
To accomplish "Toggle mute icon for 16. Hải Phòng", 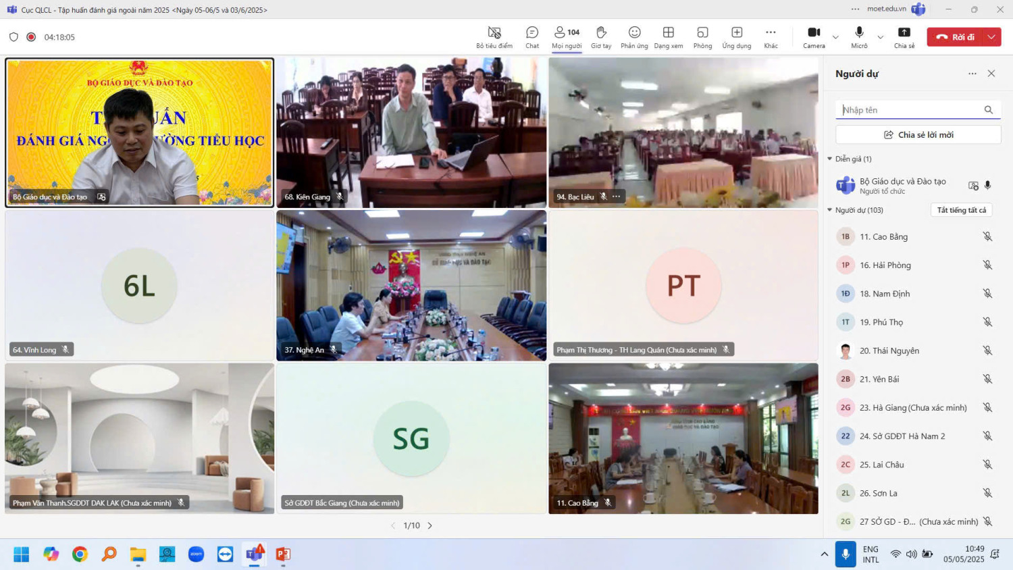I will coord(987,265).
